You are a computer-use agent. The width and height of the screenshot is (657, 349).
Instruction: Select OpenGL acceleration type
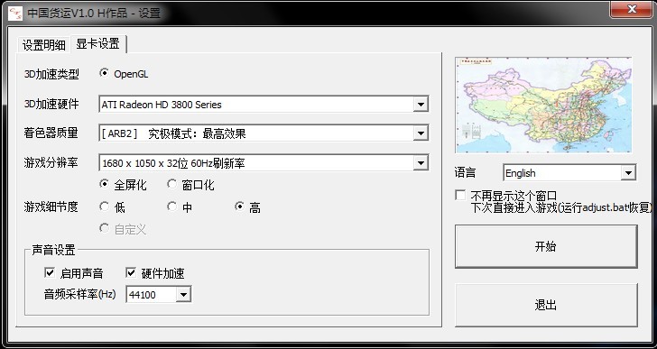(104, 73)
